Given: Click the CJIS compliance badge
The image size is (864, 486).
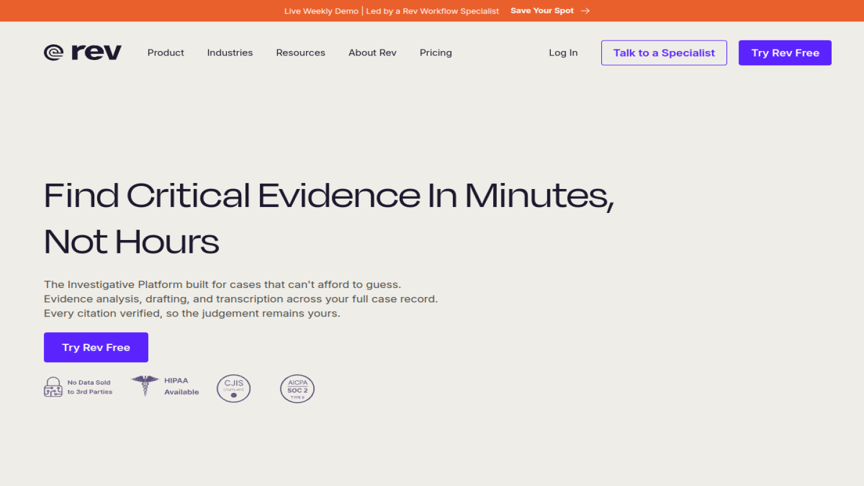Looking at the screenshot, I should click(x=233, y=388).
